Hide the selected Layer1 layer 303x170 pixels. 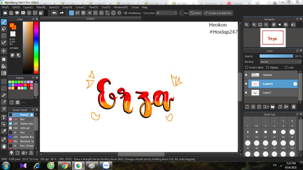click(x=246, y=84)
